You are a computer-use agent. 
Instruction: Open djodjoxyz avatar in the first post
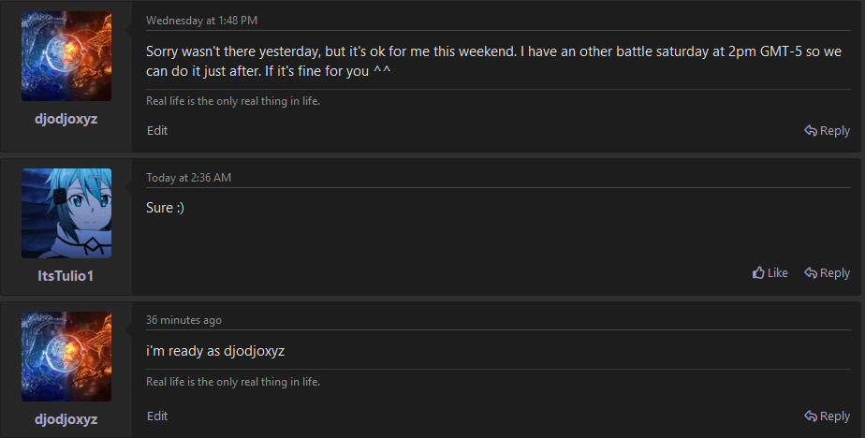(66, 56)
